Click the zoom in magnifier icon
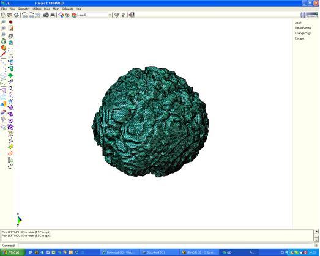This screenshot has height=256, width=320. (x=3, y=22)
